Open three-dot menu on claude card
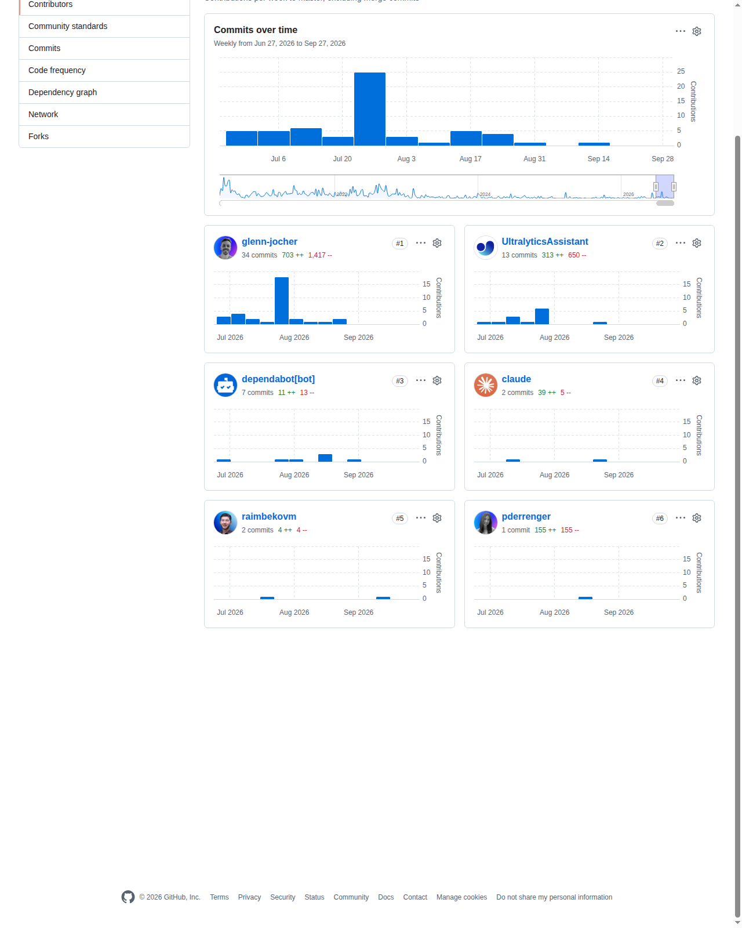The height and width of the screenshot is (928, 742). pos(681,380)
